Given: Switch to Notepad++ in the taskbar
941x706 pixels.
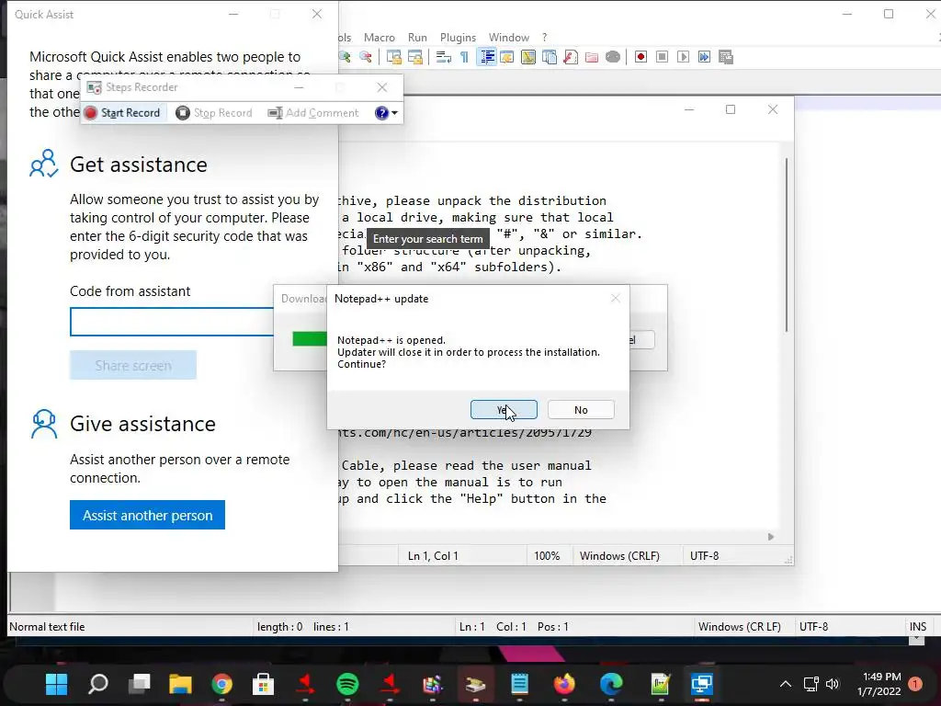Looking at the screenshot, I should [x=660, y=684].
